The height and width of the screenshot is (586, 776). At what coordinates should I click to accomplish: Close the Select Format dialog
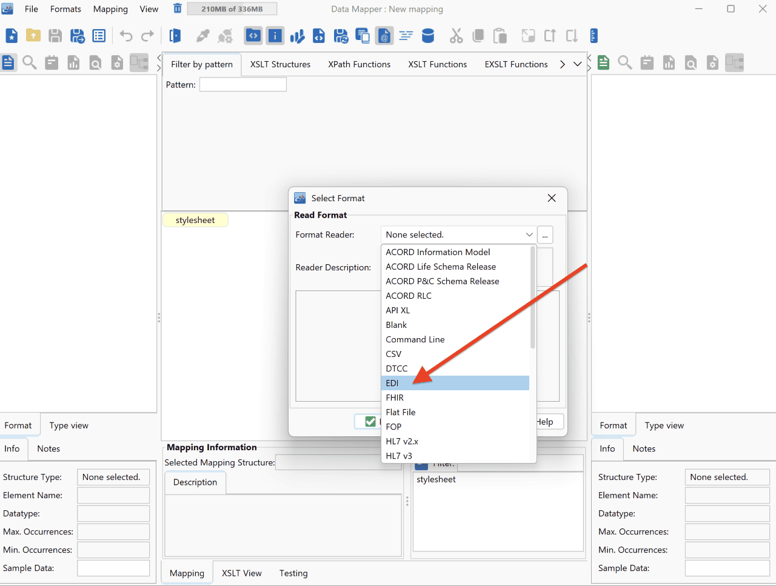pos(552,198)
